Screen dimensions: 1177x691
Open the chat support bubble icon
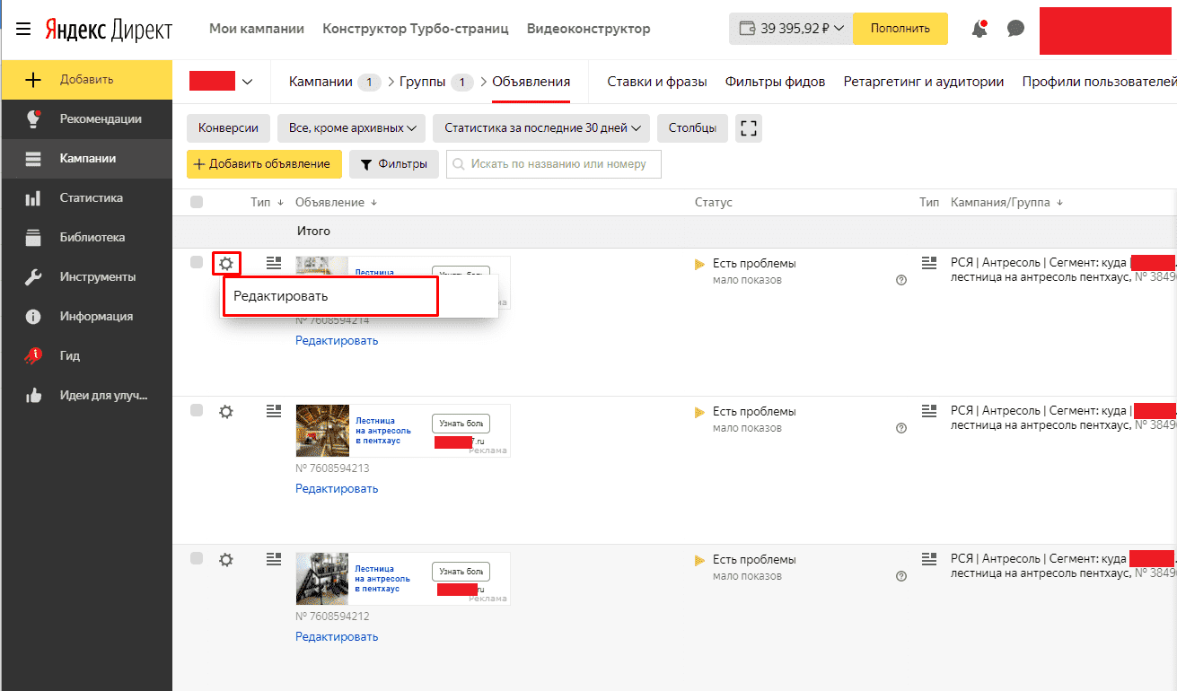pos(1015,29)
